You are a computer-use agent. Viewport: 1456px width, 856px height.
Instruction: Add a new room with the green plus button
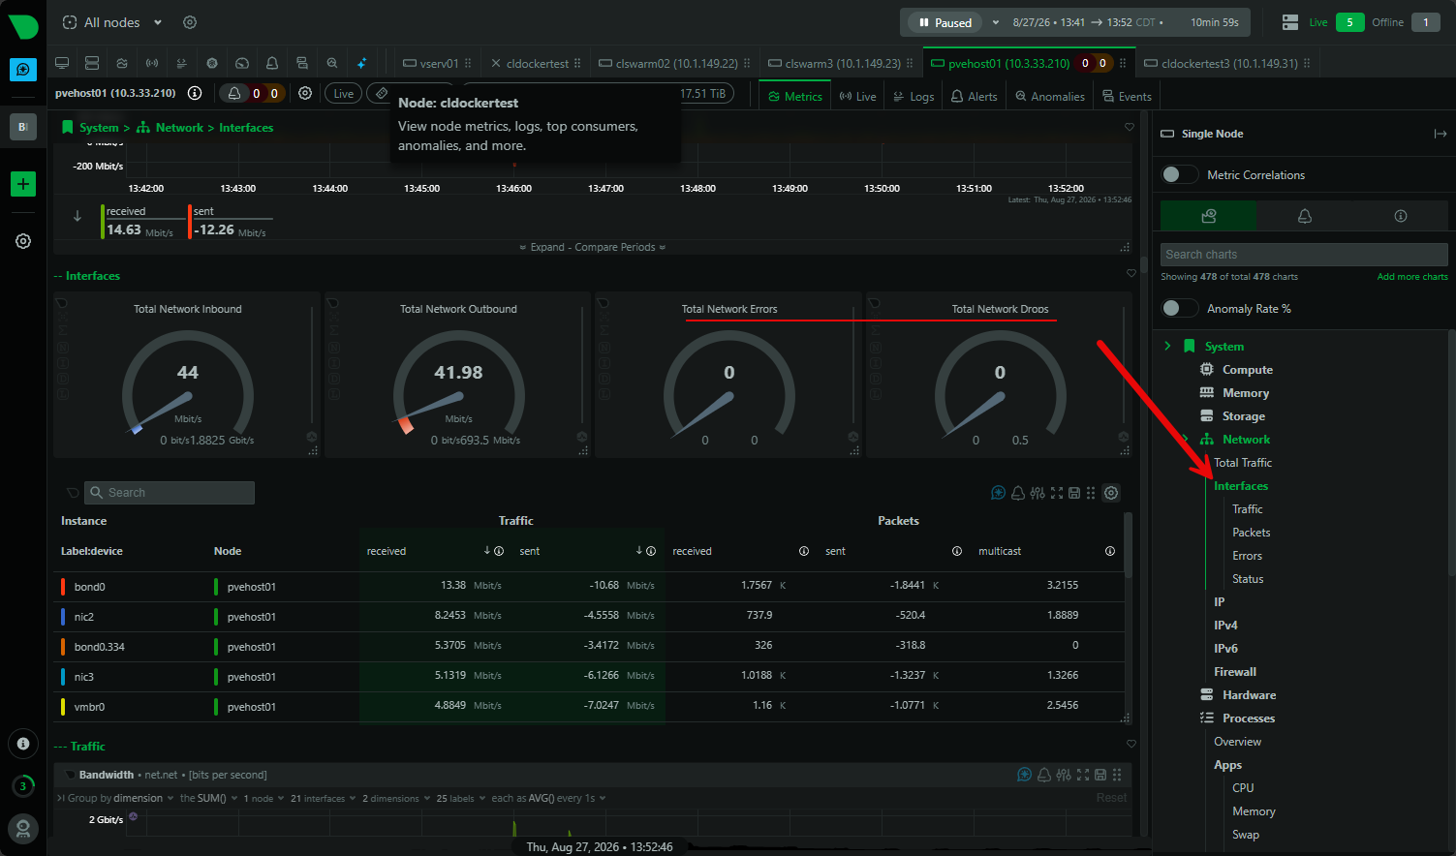click(x=23, y=184)
